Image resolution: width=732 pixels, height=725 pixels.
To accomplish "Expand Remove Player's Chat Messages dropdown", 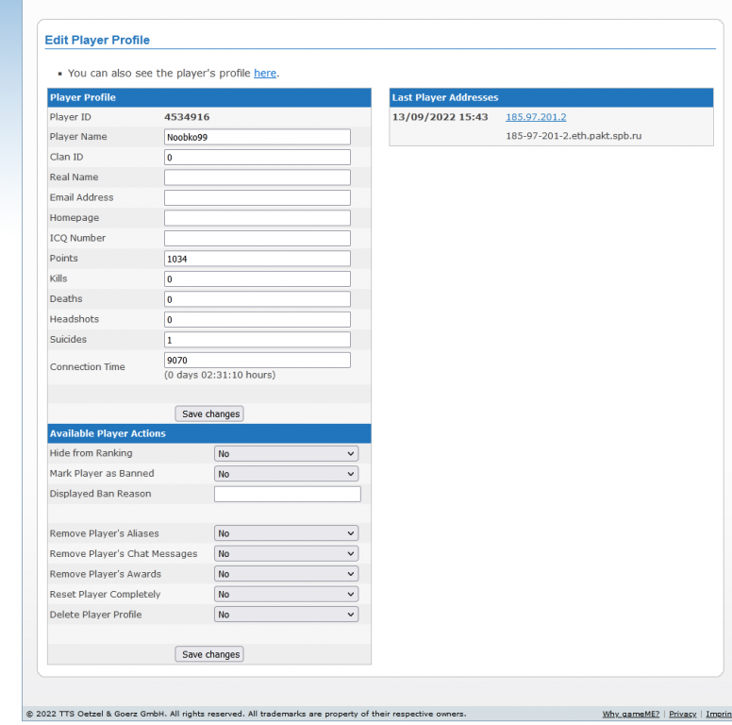I will pos(286,554).
